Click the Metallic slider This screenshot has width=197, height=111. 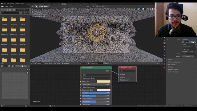96,93
